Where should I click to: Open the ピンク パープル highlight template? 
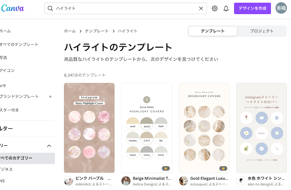(x=89, y=128)
